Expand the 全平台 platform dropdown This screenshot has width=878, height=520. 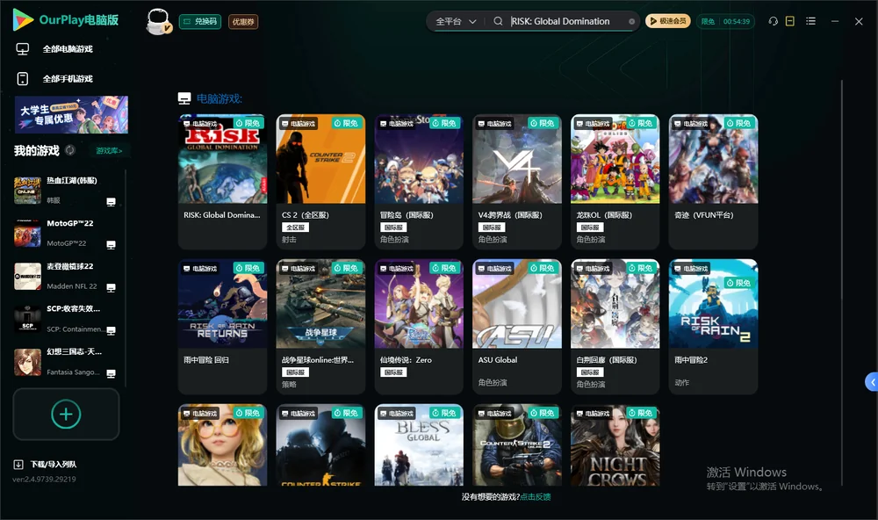(x=456, y=21)
